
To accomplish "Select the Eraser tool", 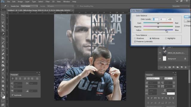I will pyautogui.click(x=3, y=54).
